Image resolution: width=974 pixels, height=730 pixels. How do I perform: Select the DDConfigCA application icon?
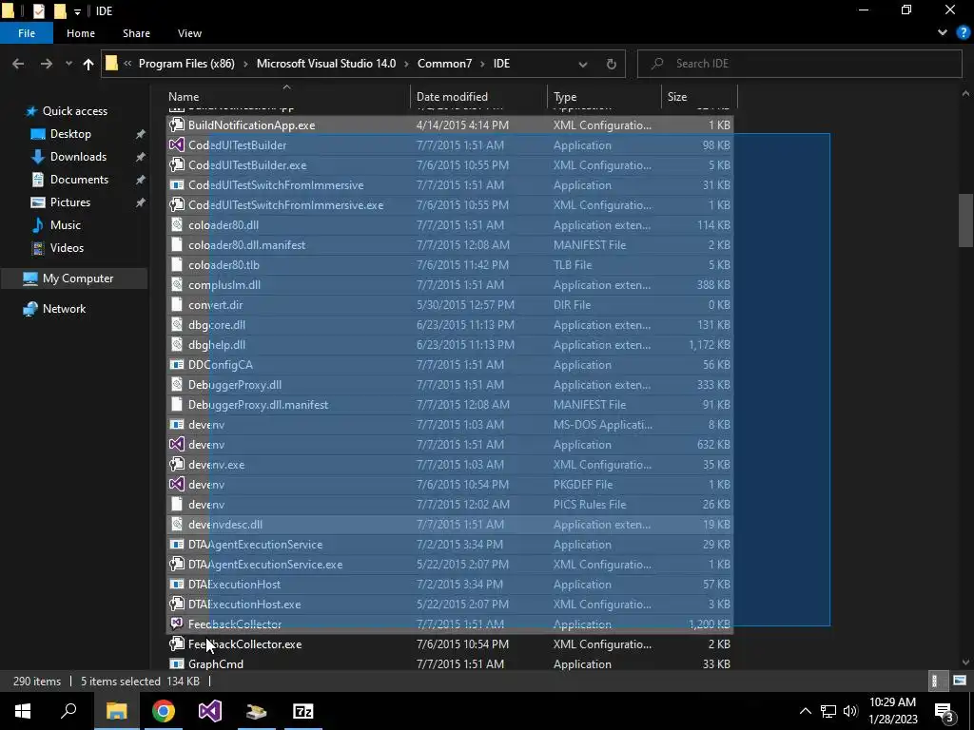(x=176, y=364)
